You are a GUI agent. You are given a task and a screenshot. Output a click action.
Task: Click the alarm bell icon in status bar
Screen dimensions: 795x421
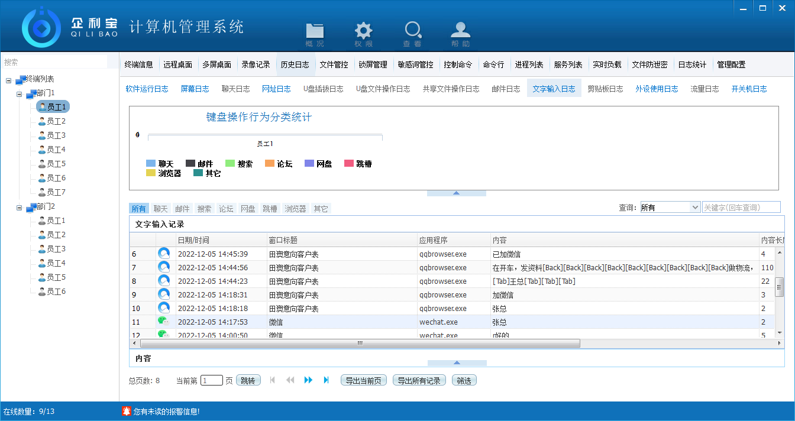(x=126, y=411)
